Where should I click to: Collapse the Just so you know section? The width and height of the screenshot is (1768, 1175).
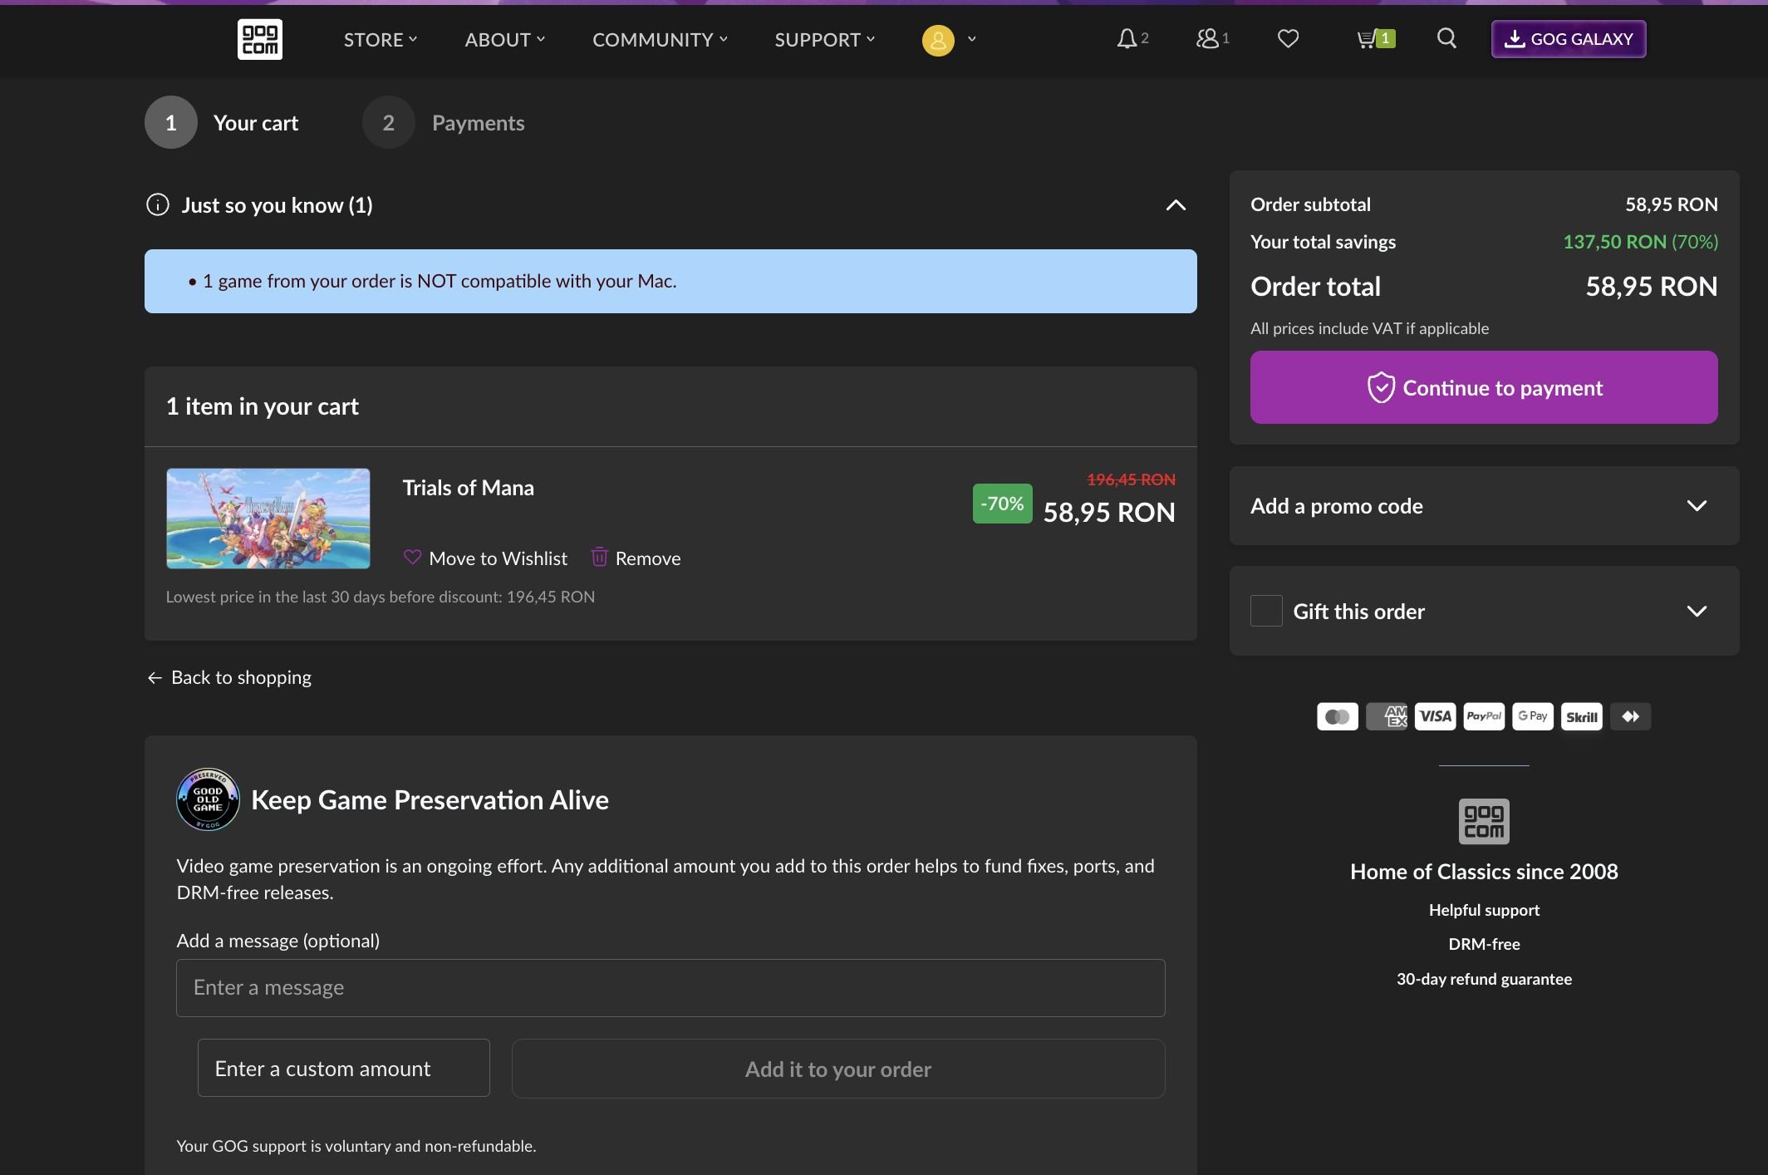coord(1176,204)
